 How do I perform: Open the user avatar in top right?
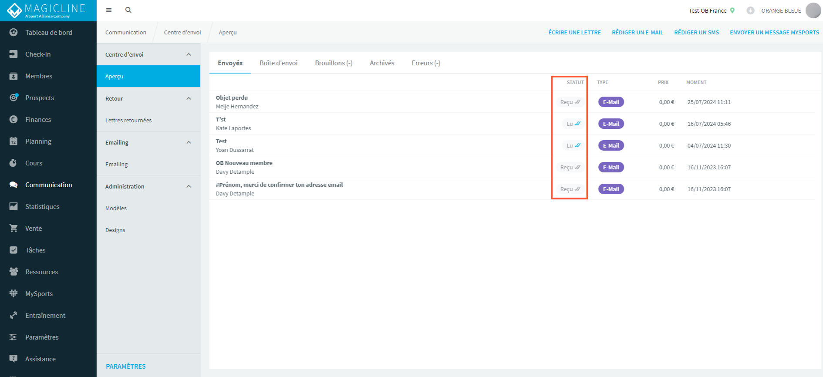813,10
